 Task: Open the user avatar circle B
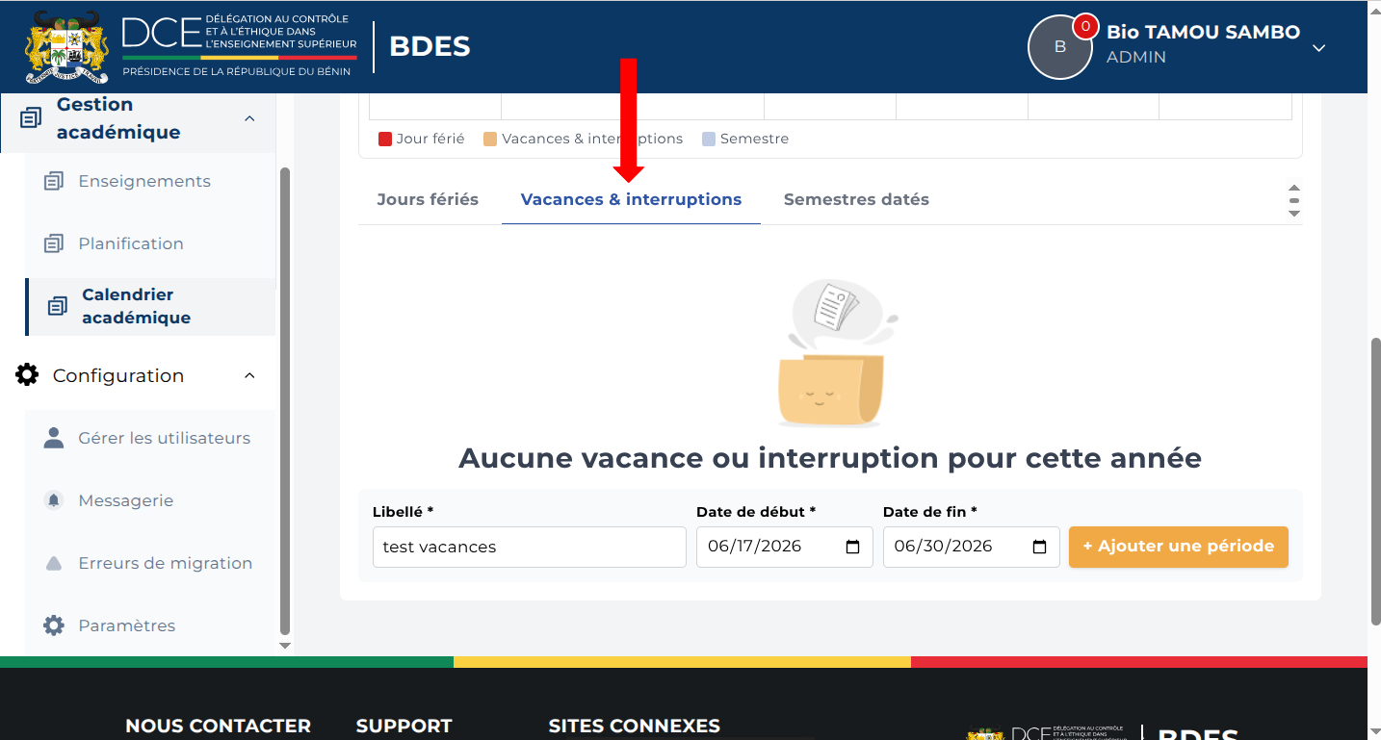pos(1060,46)
